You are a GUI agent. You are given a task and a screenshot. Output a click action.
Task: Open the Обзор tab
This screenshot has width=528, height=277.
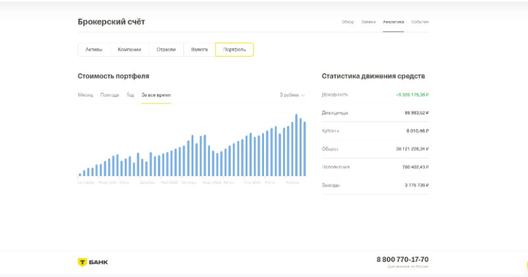[x=348, y=22]
